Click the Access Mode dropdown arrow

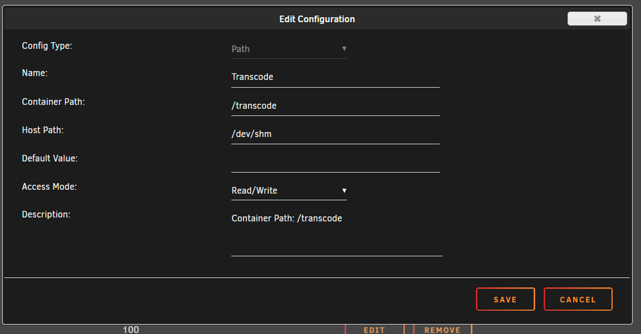[344, 191]
